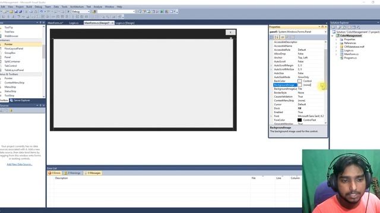Image resolution: width=380 pixels, height=213 pixels.
Task: Click the Save All toolbar icon
Action: click(20, 12)
